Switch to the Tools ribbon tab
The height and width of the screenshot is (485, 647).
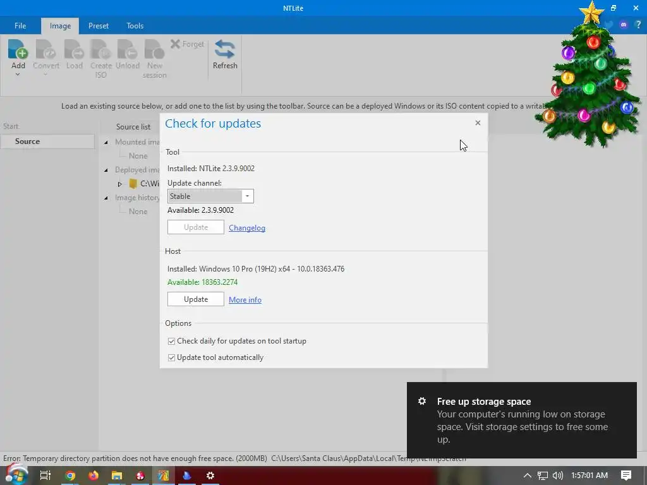pyautogui.click(x=135, y=25)
